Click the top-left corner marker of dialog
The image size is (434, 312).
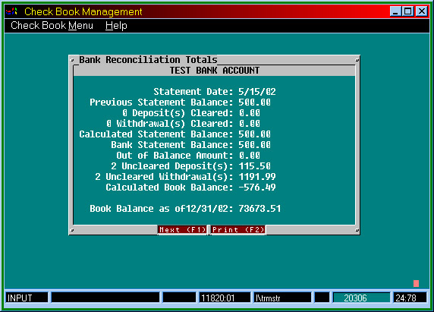click(x=72, y=60)
